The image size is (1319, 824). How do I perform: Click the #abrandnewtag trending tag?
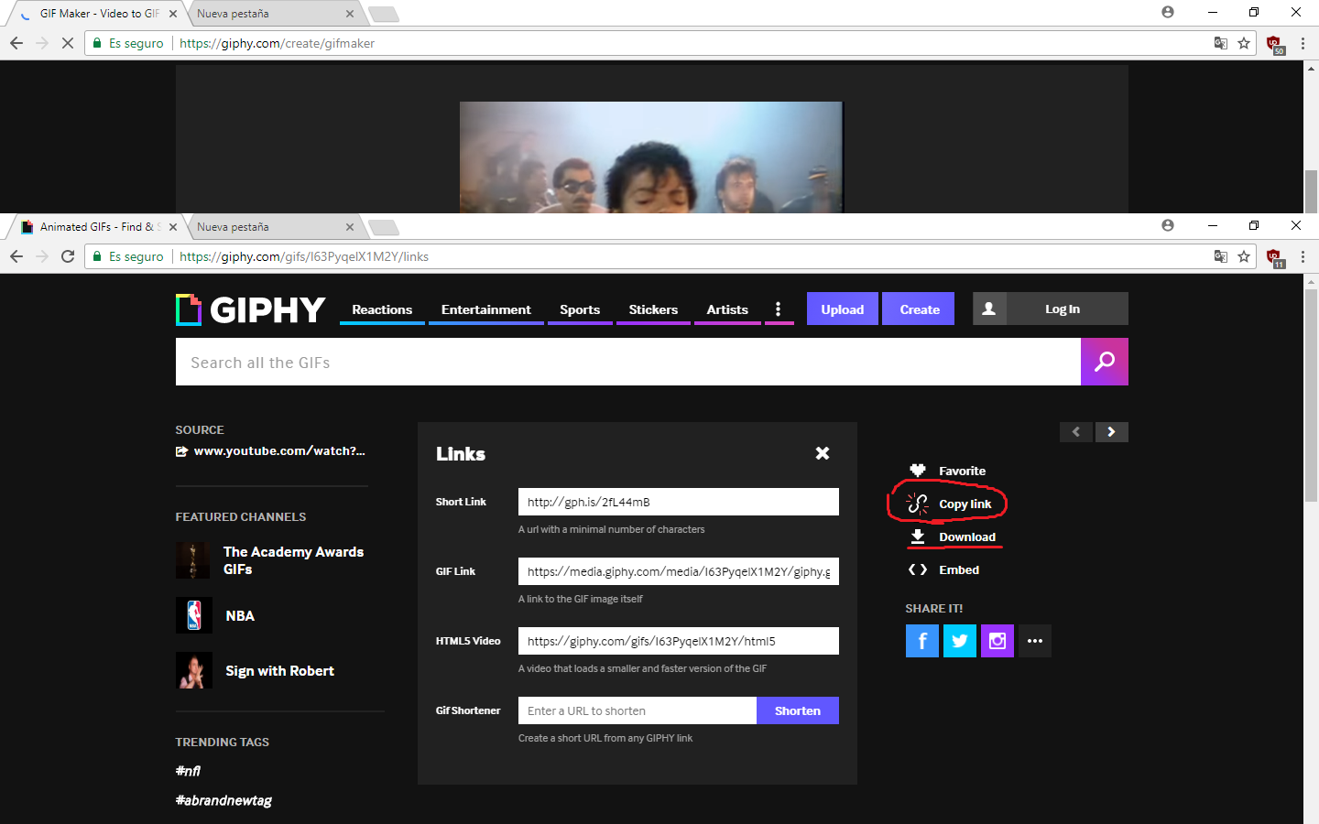pos(223,800)
